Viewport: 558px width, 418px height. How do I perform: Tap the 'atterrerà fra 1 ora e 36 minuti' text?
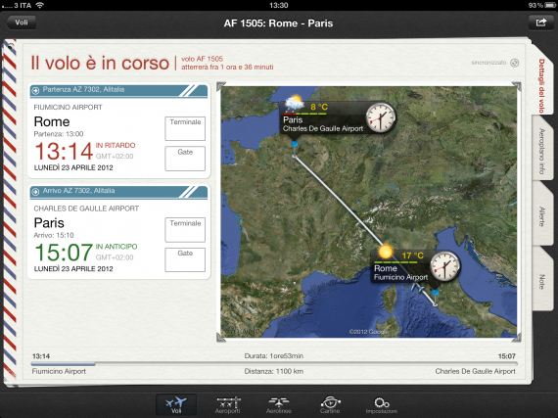point(227,67)
